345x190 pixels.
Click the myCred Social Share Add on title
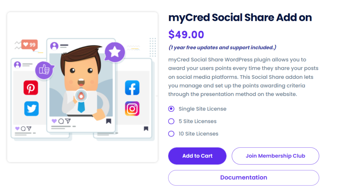point(240,17)
